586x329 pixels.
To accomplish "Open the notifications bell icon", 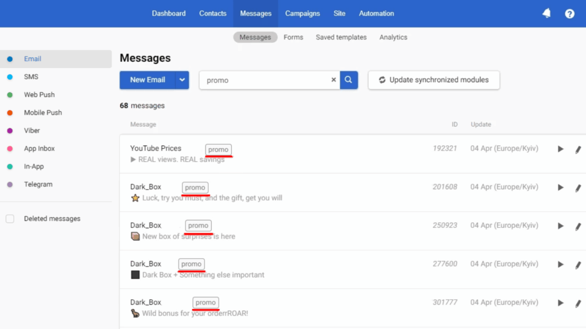I will pos(547,14).
